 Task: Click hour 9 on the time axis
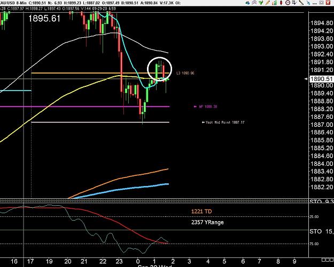(x=294, y=261)
